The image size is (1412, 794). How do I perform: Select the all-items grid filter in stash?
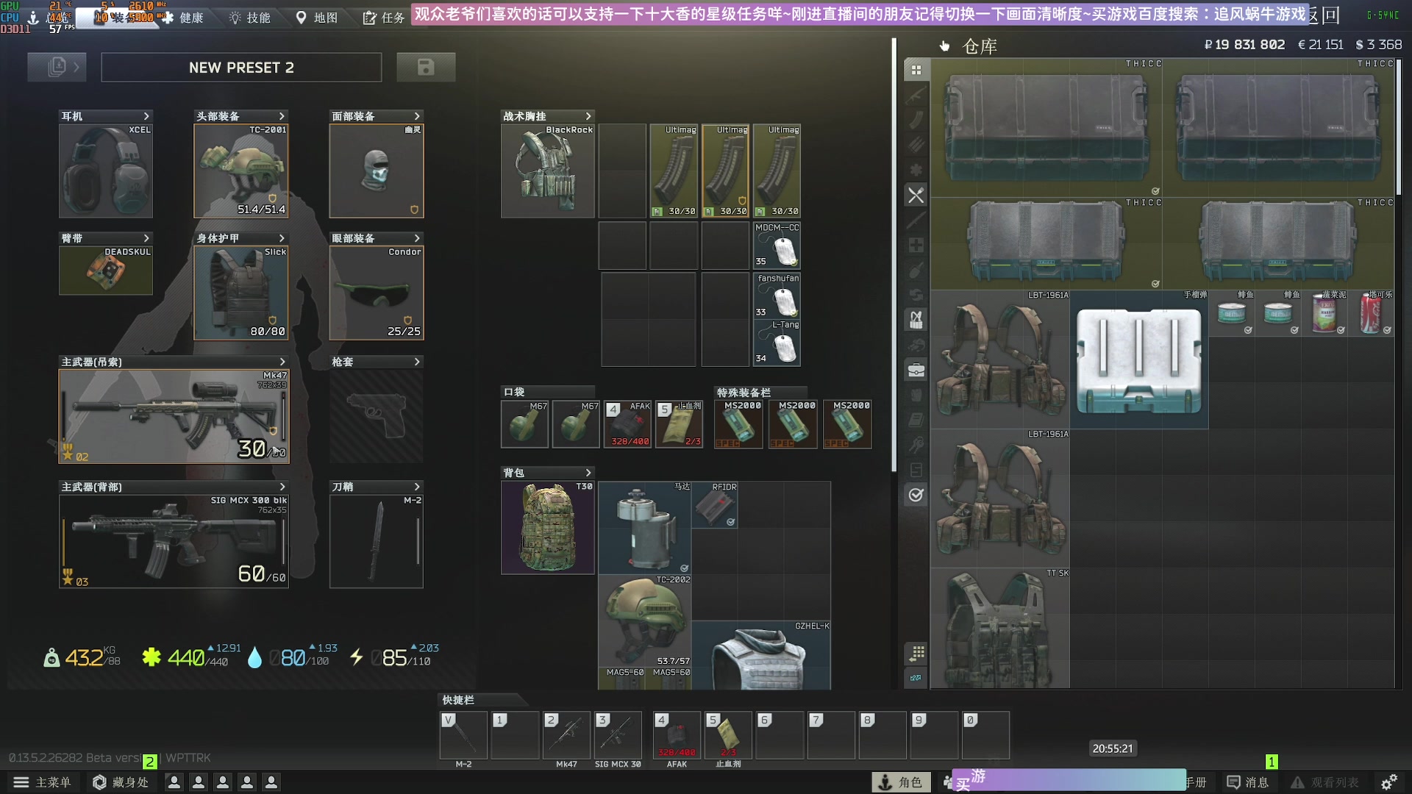click(x=916, y=71)
